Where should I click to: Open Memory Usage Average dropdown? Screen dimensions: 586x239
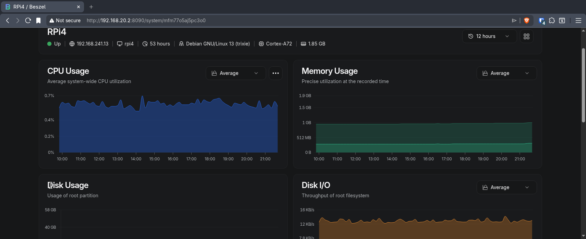click(x=506, y=73)
